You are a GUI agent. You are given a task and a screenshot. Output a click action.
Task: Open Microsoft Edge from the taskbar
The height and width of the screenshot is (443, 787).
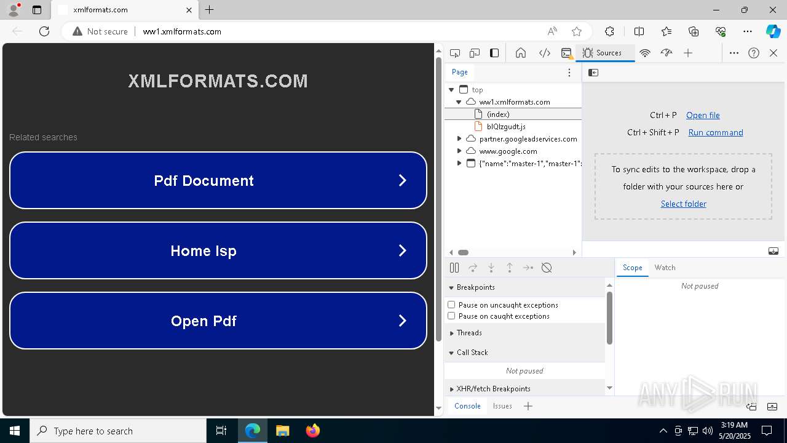[x=253, y=431]
